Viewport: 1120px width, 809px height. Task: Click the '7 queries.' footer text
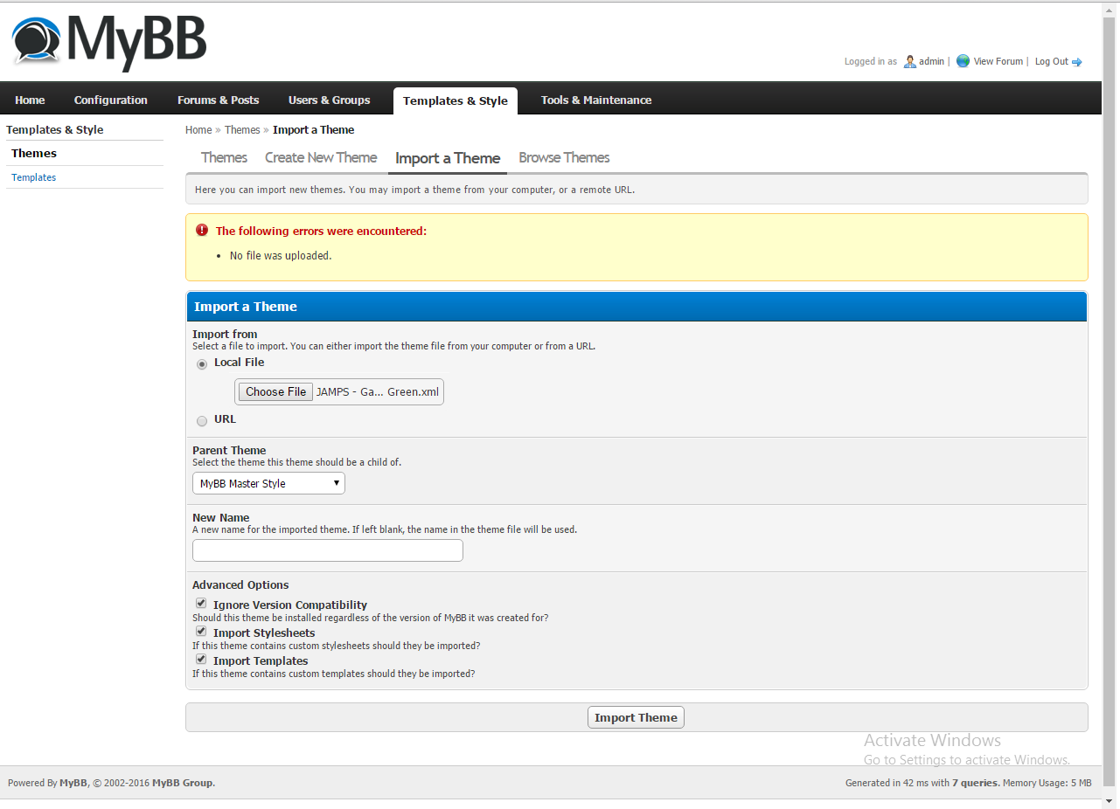(x=975, y=783)
